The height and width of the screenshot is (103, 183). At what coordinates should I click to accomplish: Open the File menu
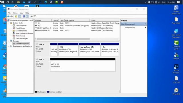tap(9, 13)
